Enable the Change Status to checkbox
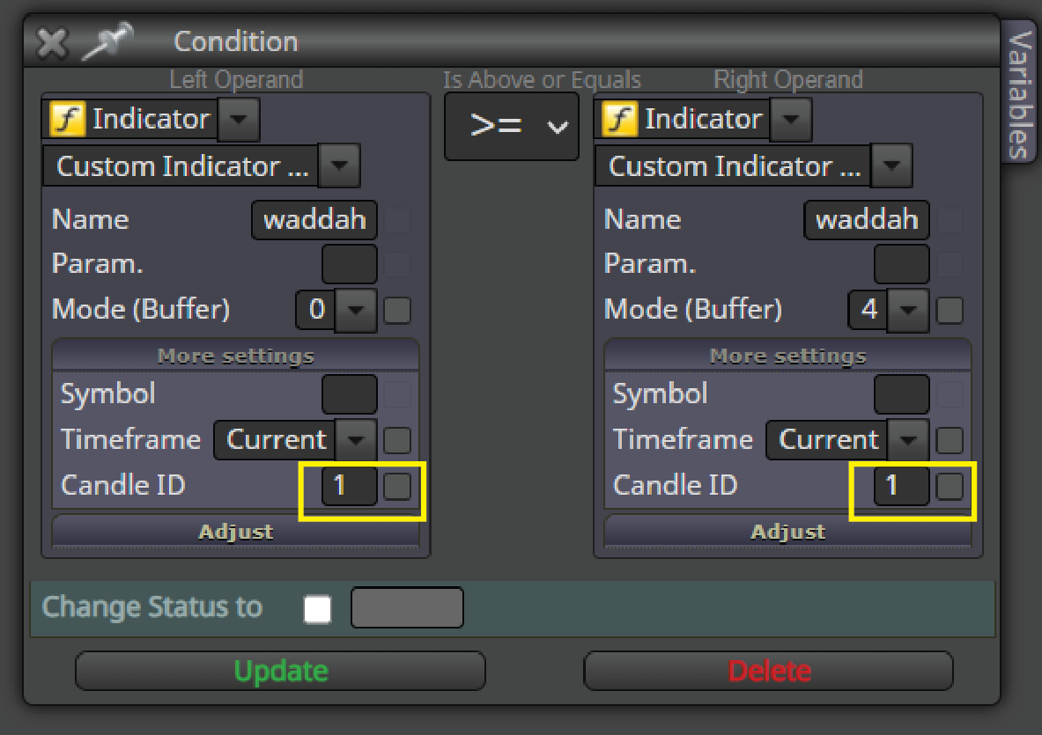This screenshot has height=735, width=1042. 318,609
